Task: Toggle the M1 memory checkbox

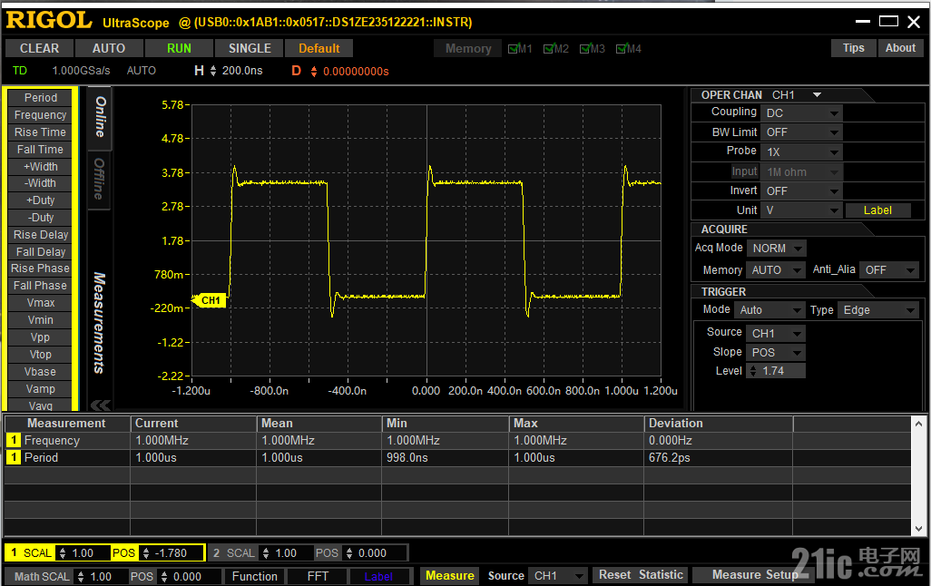Action: click(514, 49)
